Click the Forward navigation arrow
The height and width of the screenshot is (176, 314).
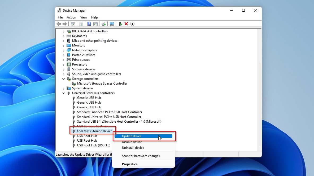(65, 24)
